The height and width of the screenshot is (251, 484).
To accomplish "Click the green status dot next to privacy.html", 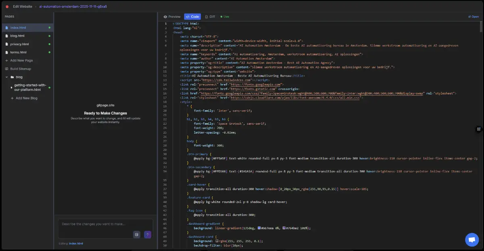I will (x=49, y=44).
